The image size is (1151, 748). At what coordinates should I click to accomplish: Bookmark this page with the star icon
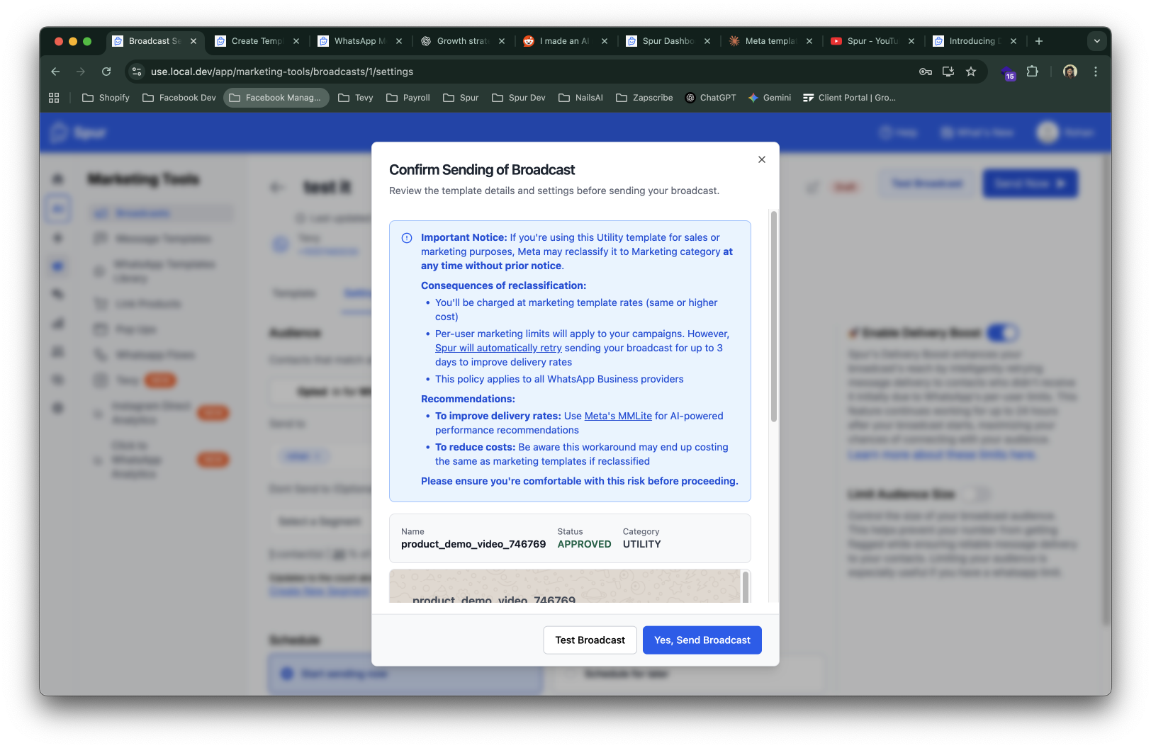971,72
